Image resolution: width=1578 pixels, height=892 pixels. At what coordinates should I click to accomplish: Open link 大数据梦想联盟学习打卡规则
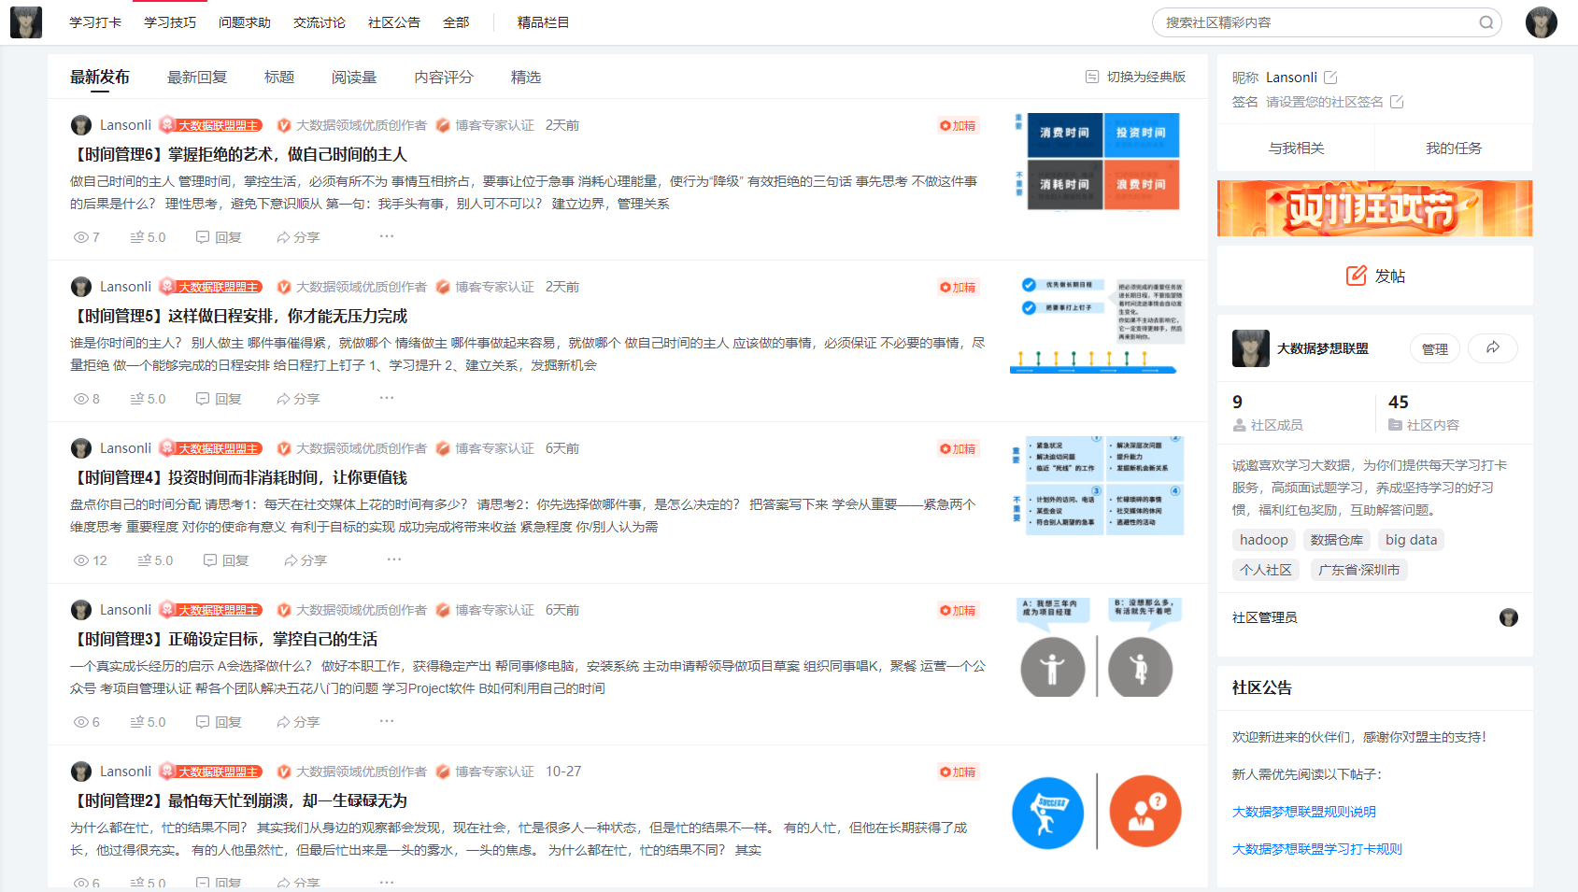tap(1317, 849)
